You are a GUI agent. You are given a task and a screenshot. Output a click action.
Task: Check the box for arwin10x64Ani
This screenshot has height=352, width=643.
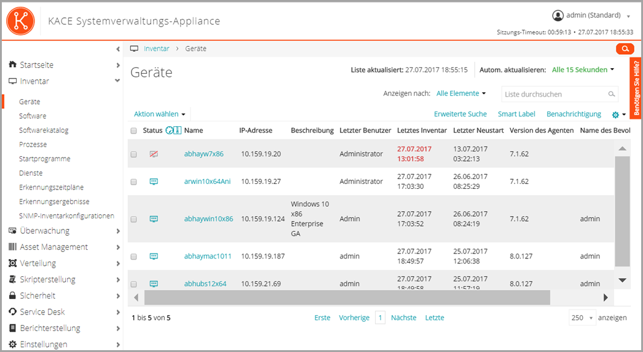pyautogui.click(x=133, y=182)
